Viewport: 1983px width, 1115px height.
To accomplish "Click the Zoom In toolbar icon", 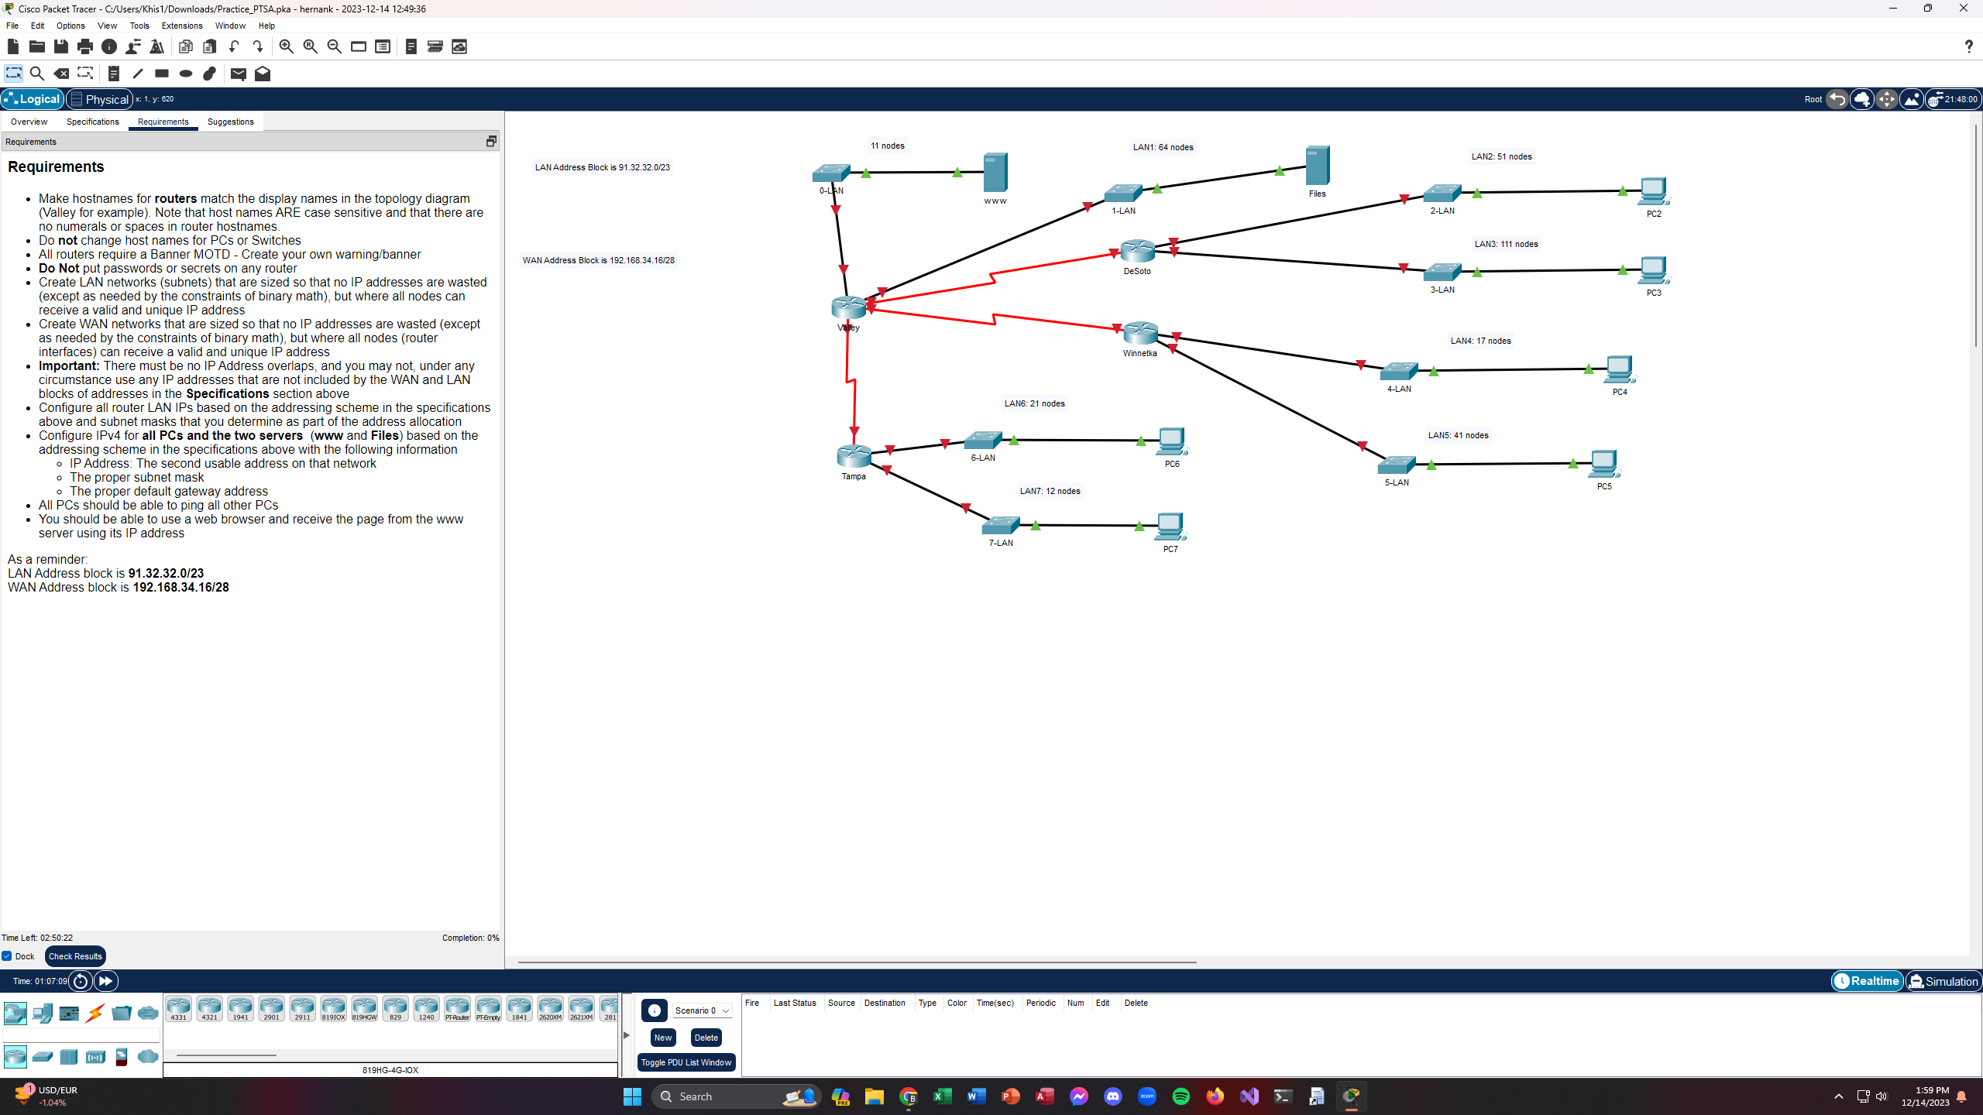I will (285, 46).
